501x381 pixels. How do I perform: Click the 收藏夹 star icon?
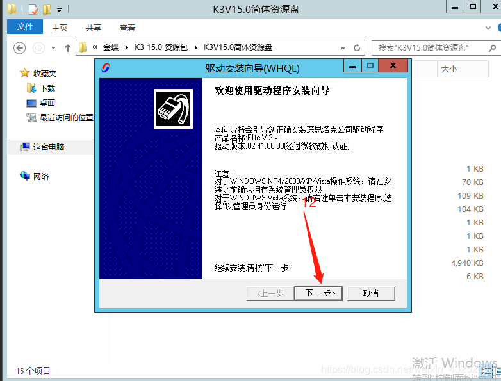(24, 73)
